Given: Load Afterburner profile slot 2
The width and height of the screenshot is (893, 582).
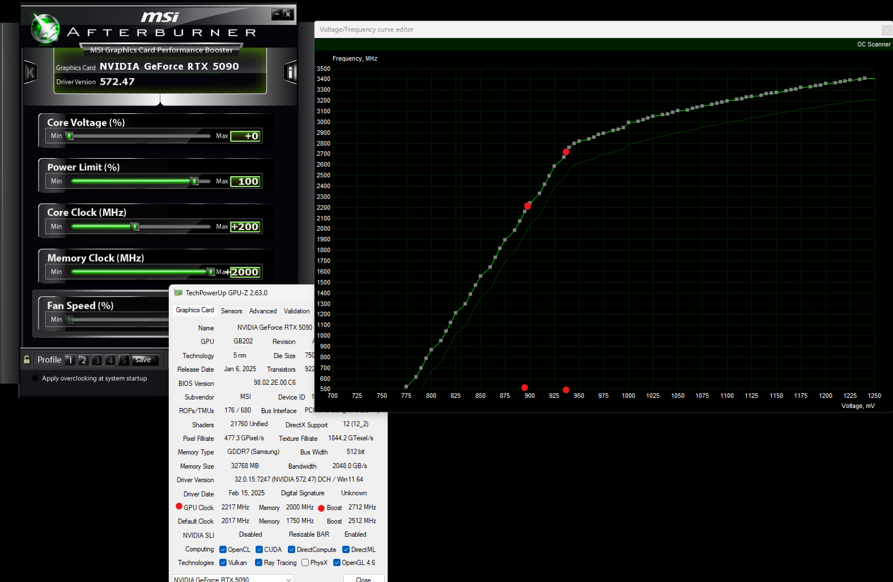Looking at the screenshot, I should pyautogui.click(x=83, y=360).
